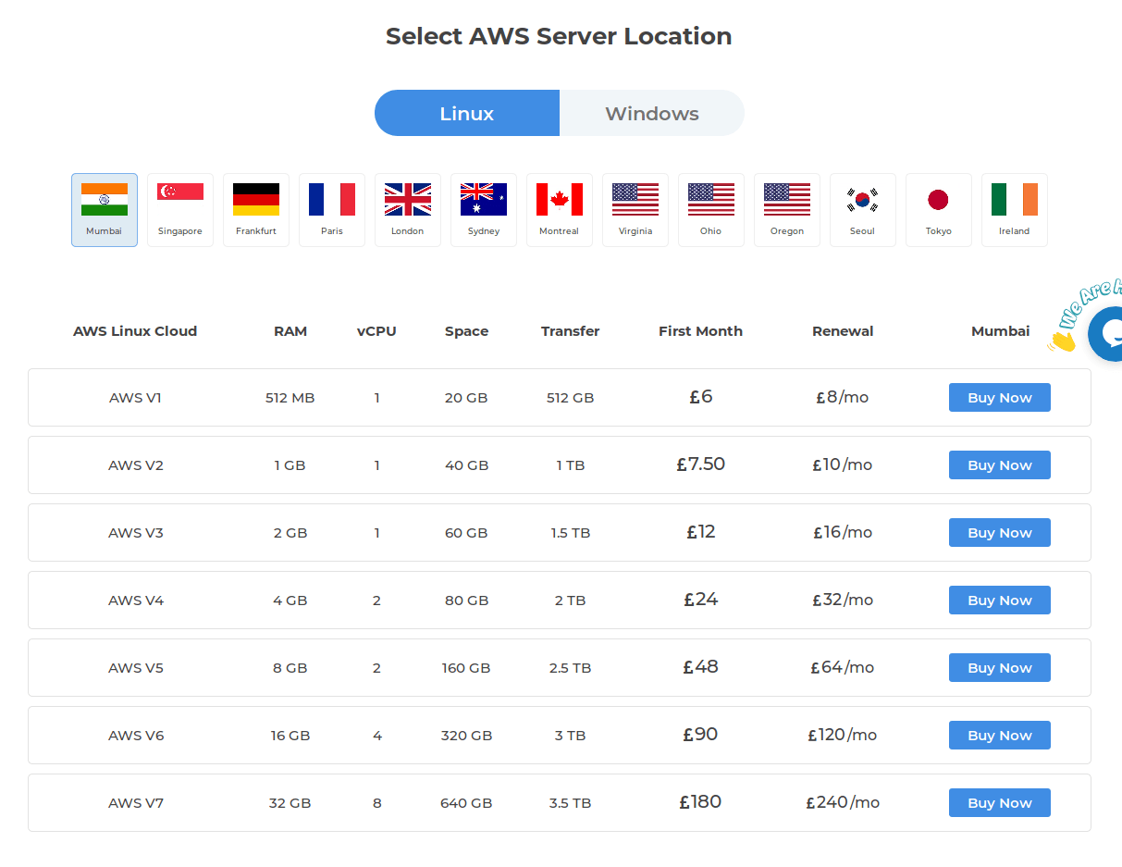
Task: Select the Virginia US flag location
Action: click(x=635, y=210)
